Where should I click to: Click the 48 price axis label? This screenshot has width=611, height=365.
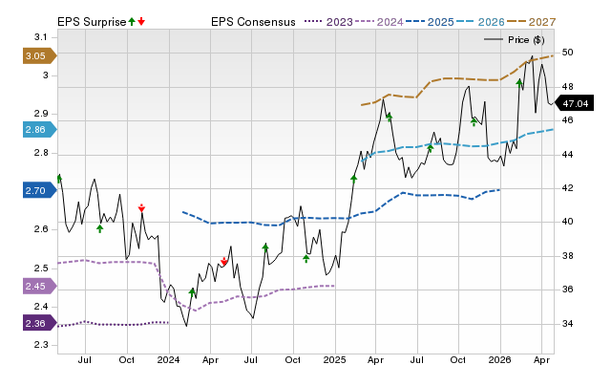click(568, 87)
